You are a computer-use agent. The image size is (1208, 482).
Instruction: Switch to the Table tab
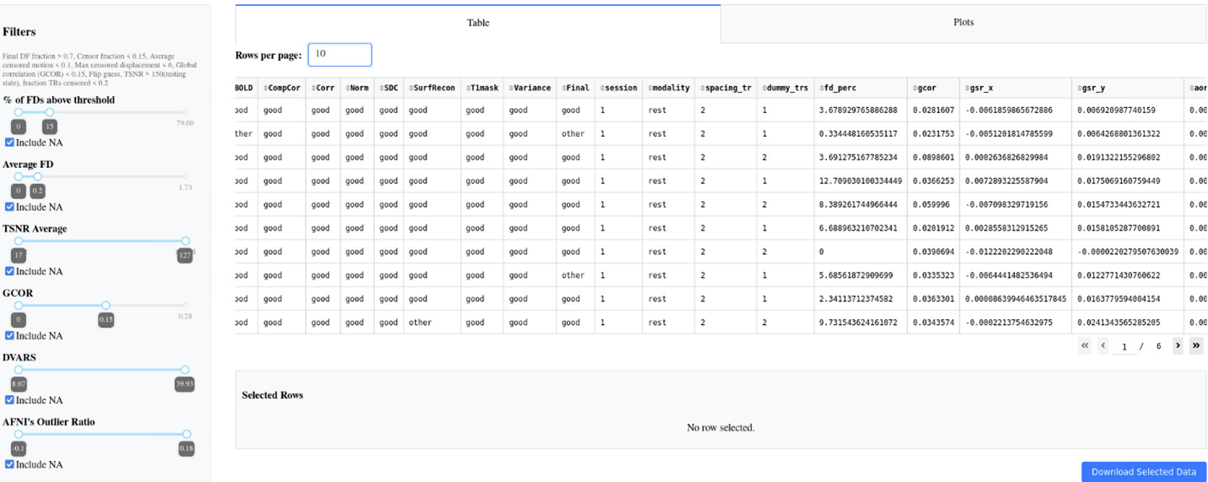tap(478, 23)
